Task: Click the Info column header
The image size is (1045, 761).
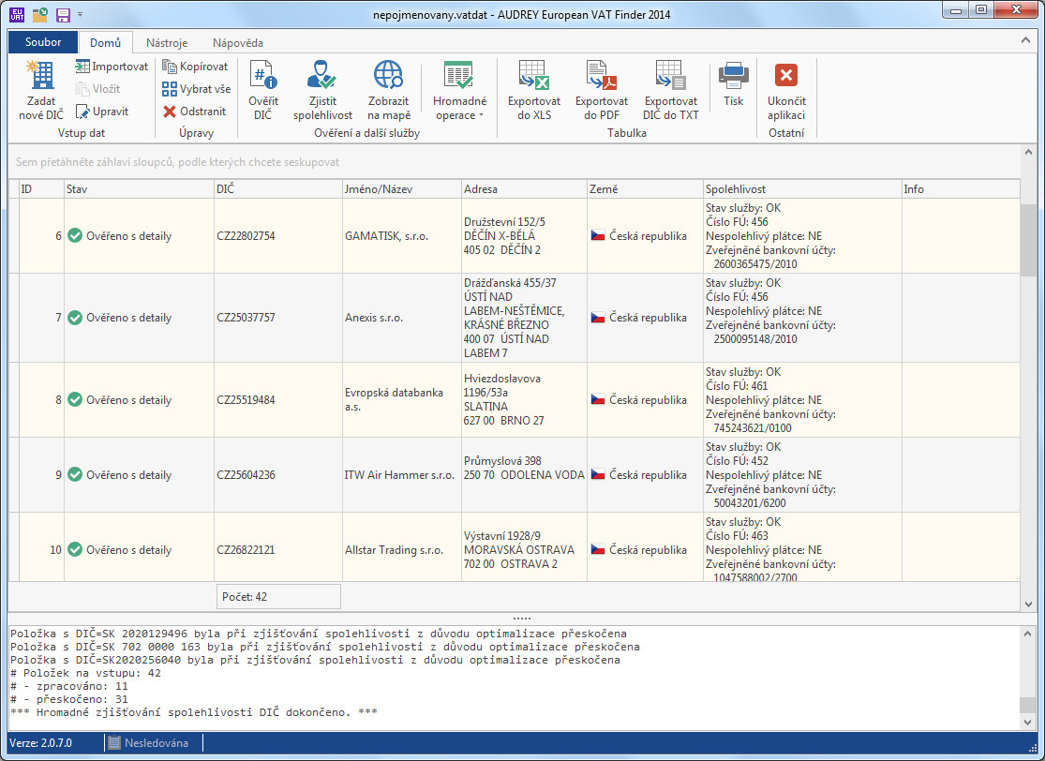Action: coord(961,188)
